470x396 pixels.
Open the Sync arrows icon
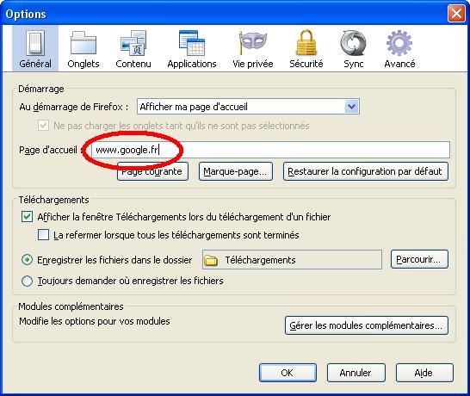(353, 42)
